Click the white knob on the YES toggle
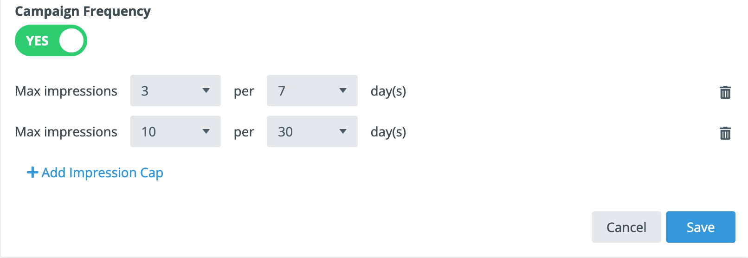 tap(71, 41)
